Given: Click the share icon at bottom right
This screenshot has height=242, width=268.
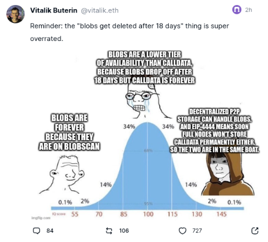Looking at the screenshot, I should click(x=255, y=231).
